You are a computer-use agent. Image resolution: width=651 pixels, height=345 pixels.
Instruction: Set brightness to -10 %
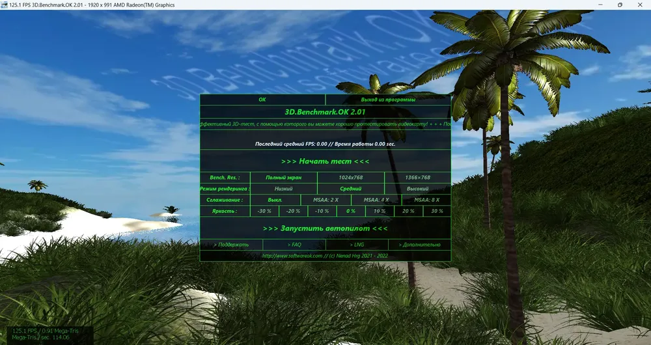pyautogui.click(x=322, y=211)
